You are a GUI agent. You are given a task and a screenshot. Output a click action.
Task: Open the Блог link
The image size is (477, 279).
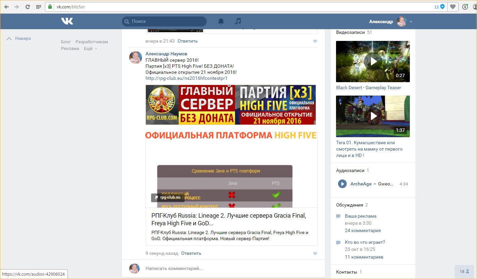tap(66, 42)
